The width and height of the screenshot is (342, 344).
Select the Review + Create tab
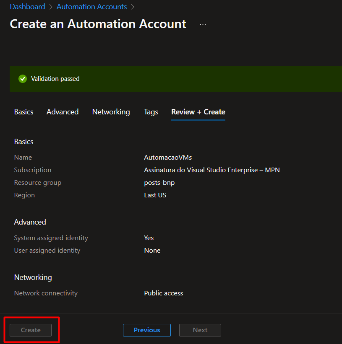[x=198, y=112]
